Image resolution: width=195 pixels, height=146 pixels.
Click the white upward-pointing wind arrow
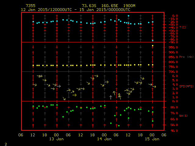[x=111, y=97]
